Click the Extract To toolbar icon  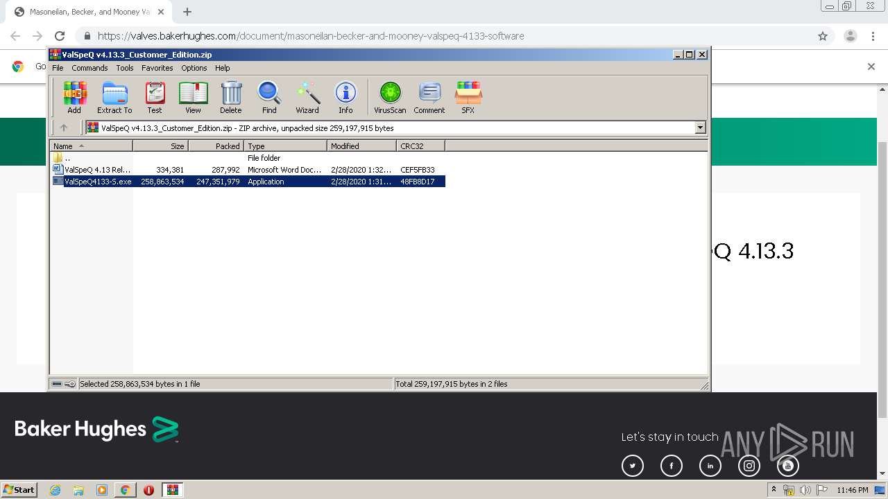(x=114, y=97)
